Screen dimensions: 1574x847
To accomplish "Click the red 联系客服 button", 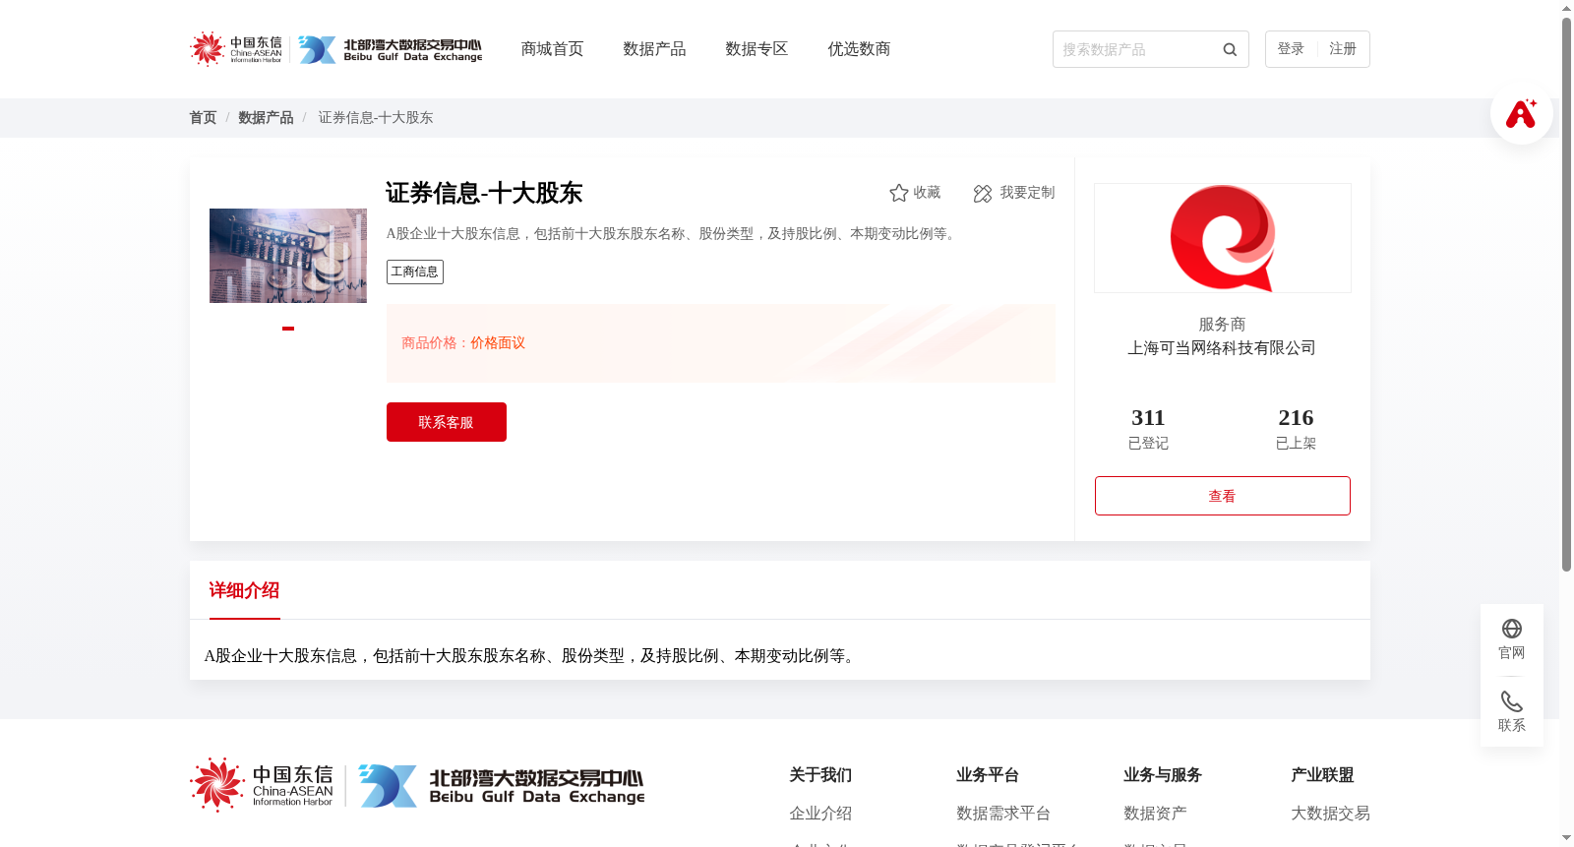I will [x=447, y=422].
